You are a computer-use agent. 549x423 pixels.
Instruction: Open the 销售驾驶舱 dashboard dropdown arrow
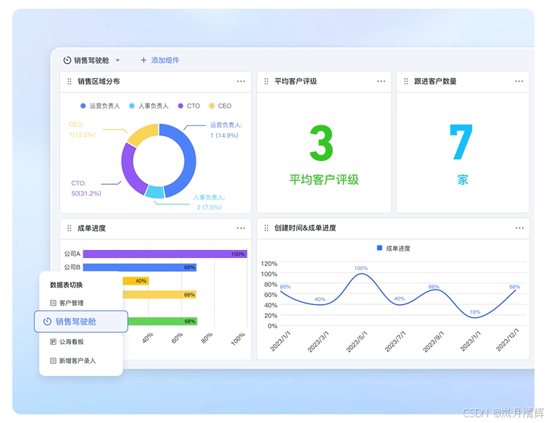[x=117, y=60]
